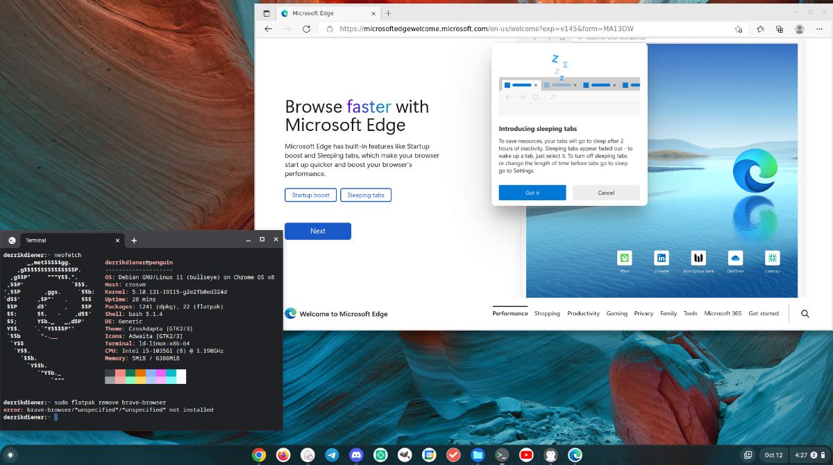
Task: Open a new tab in the Terminal window
Action: [133, 240]
